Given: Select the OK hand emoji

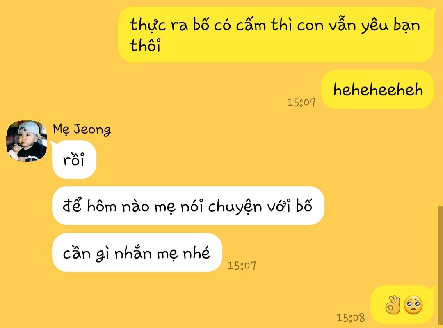Looking at the screenshot, I should pos(393,305).
